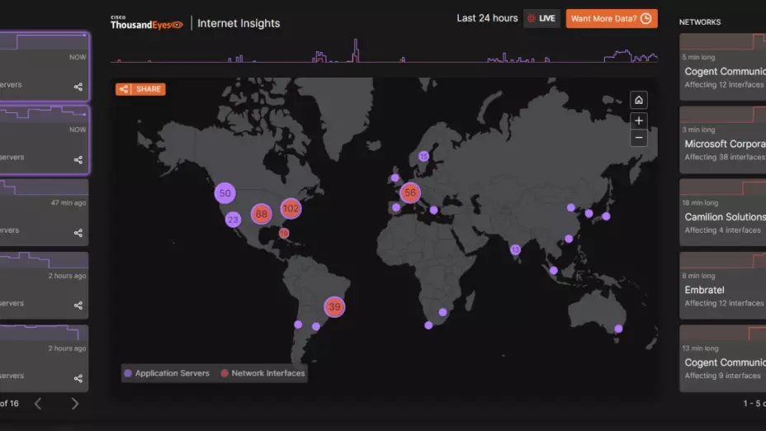Select the 23 cluster marker near California
Screen dimensions: 766x431
click(233, 220)
